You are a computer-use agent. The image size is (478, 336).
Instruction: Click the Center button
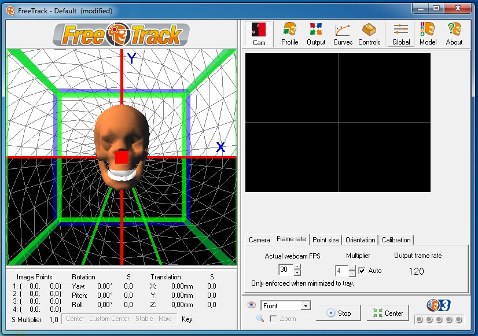[x=388, y=313]
